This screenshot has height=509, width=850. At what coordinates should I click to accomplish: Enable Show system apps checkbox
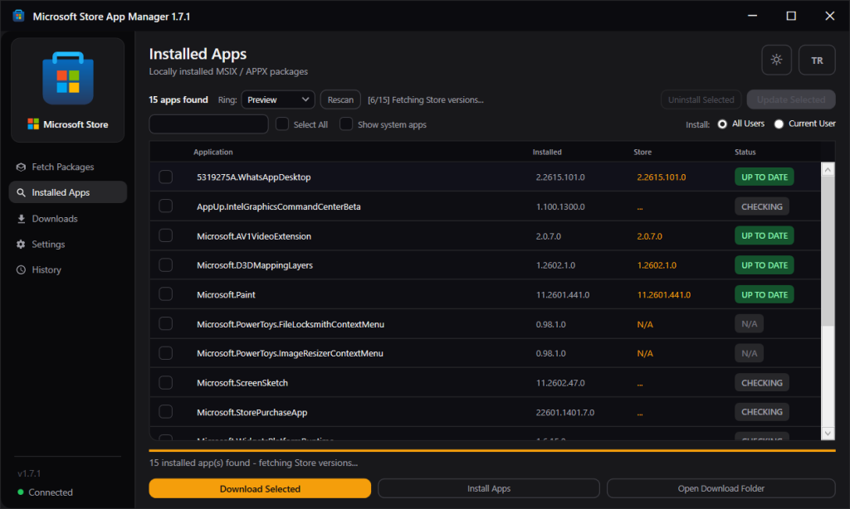[346, 124]
